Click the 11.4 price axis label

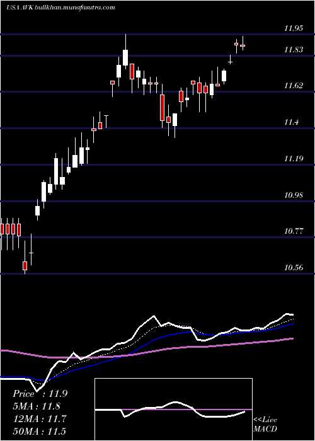click(291, 122)
